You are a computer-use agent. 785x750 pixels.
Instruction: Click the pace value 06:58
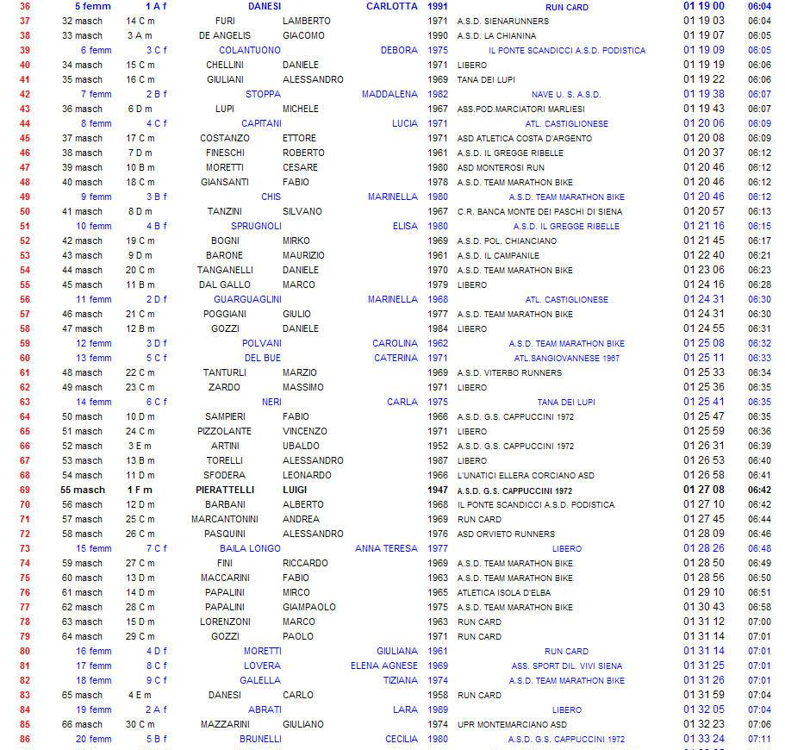(x=759, y=607)
